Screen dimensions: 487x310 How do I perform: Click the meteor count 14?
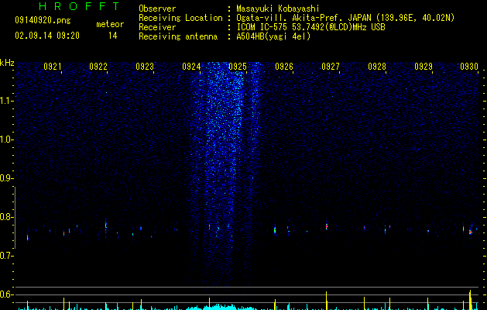pyautogui.click(x=113, y=36)
